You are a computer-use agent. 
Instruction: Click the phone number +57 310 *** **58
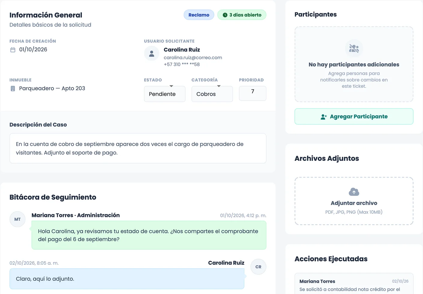click(182, 64)
